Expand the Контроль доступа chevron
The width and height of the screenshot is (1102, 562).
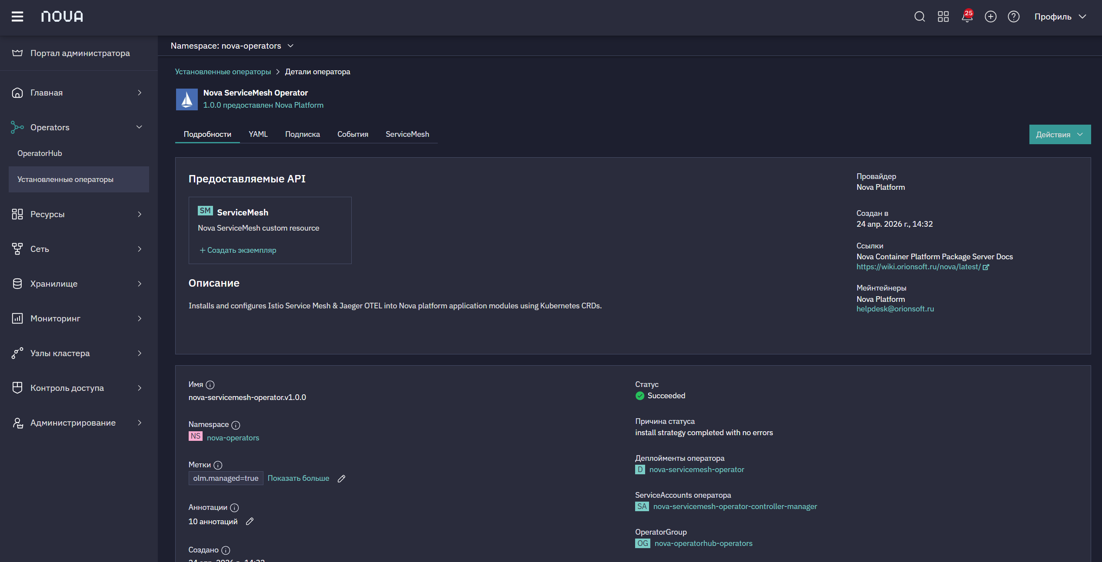(x=140, y=388)
